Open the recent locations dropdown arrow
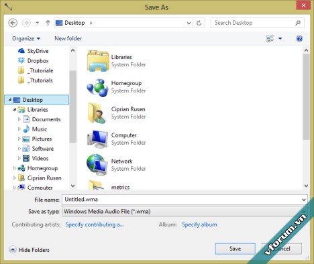 (x=38, y=23)
